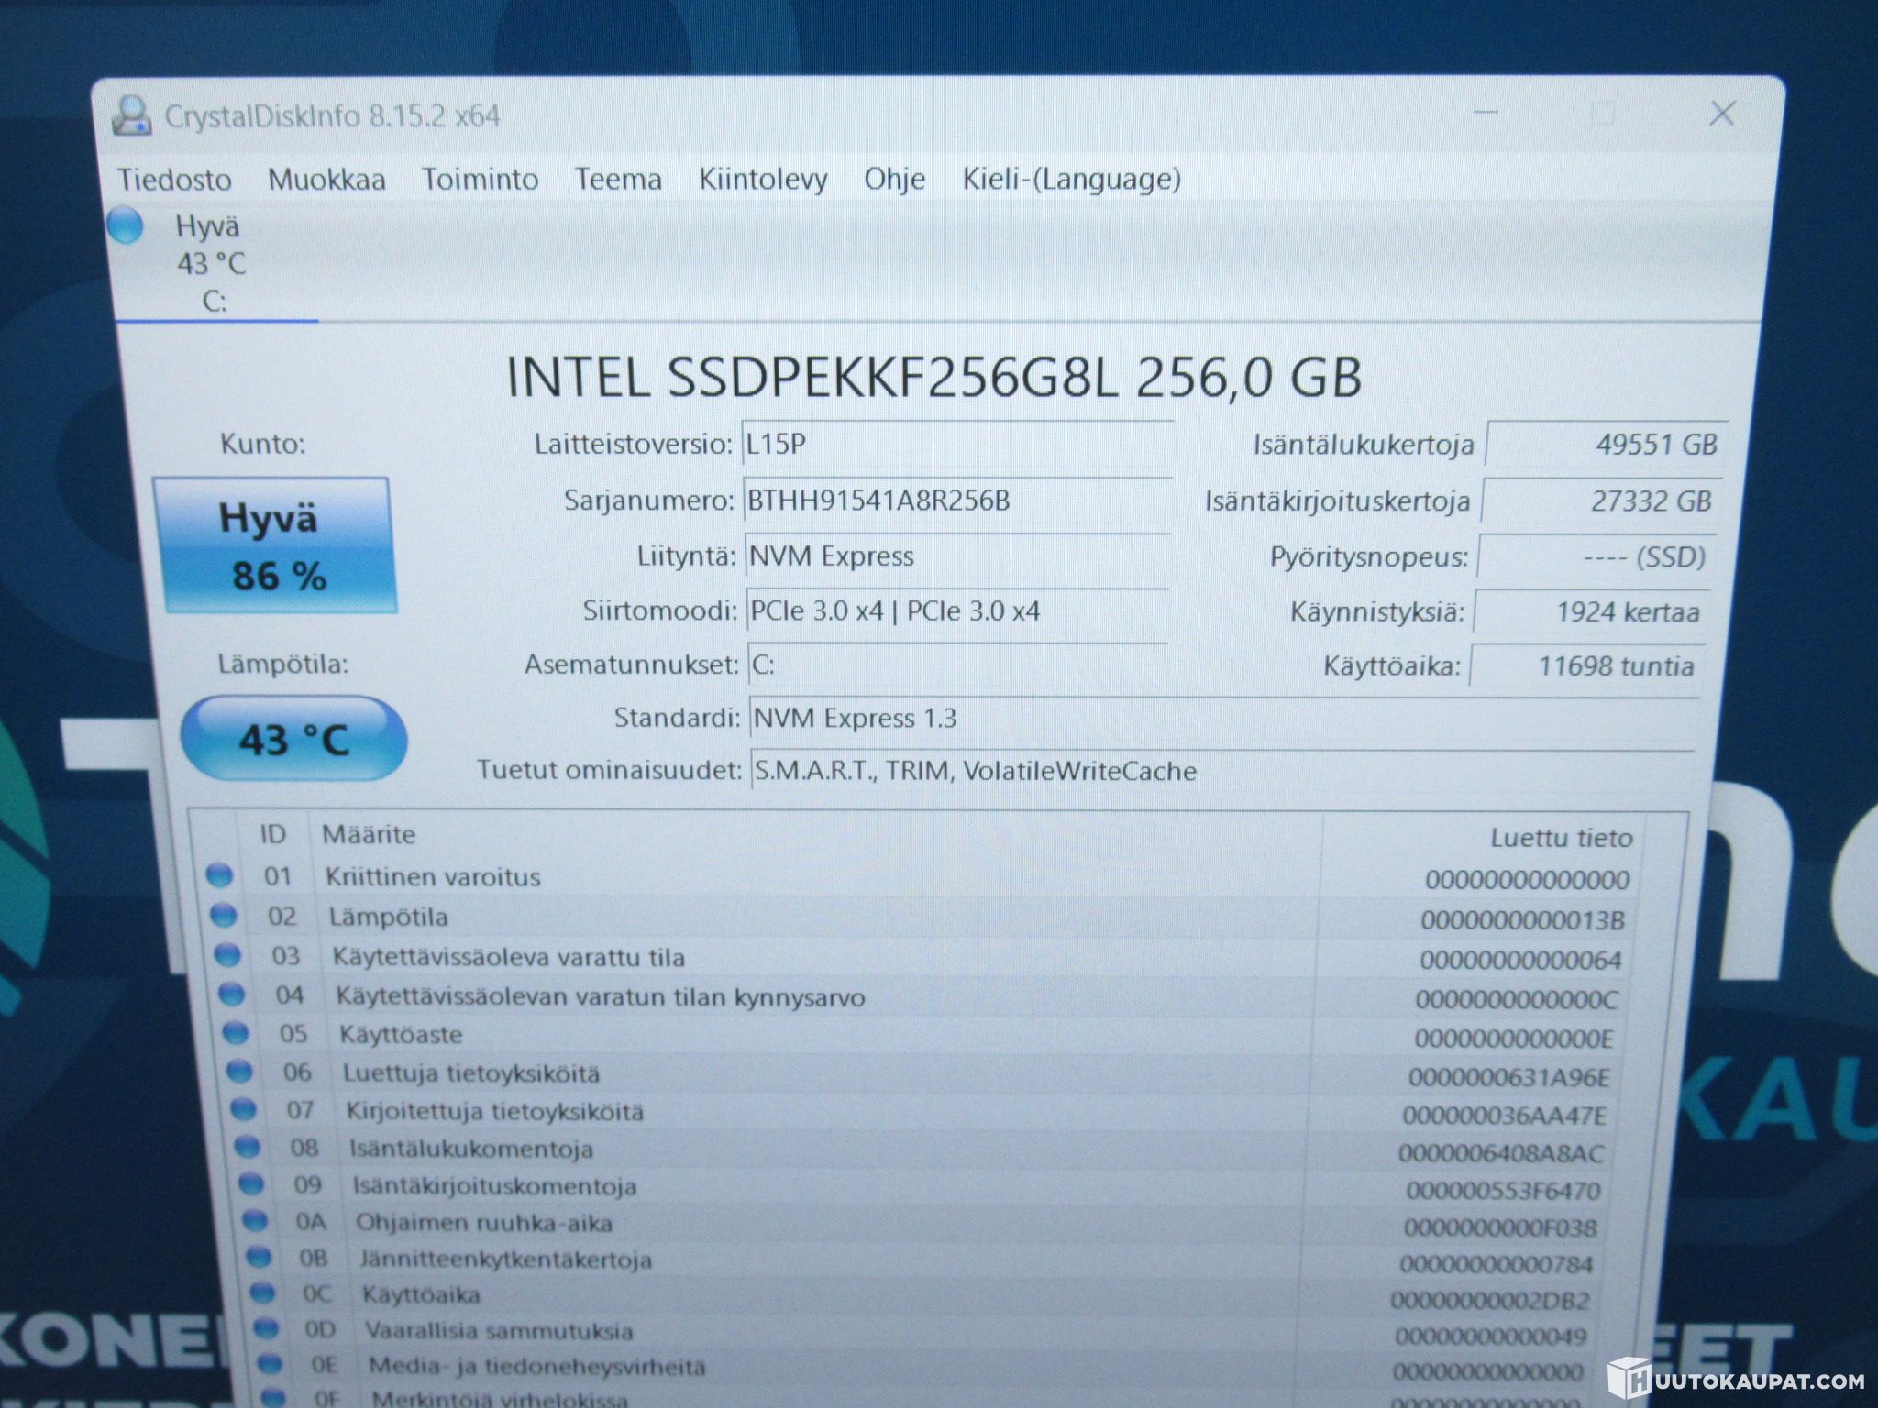The width and height of the screenshot is (1878, 1408).
Task: Open the Kieli-(Language) menu
Action: coord(1071,179)
